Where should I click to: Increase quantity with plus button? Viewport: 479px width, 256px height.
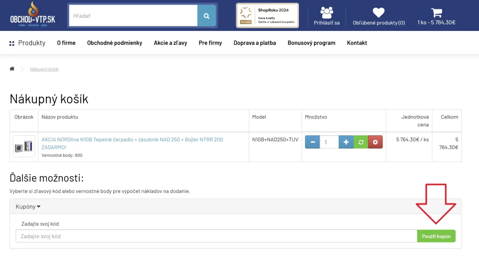pos(346,142)
